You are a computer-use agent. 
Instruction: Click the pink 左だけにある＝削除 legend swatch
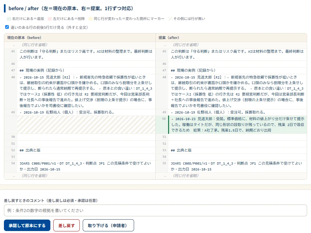click(50, 19)
